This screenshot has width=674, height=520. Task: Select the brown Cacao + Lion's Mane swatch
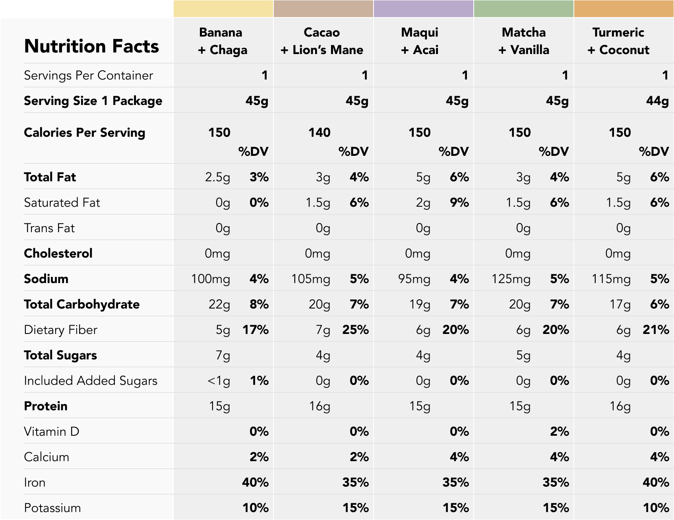(323, 9)
